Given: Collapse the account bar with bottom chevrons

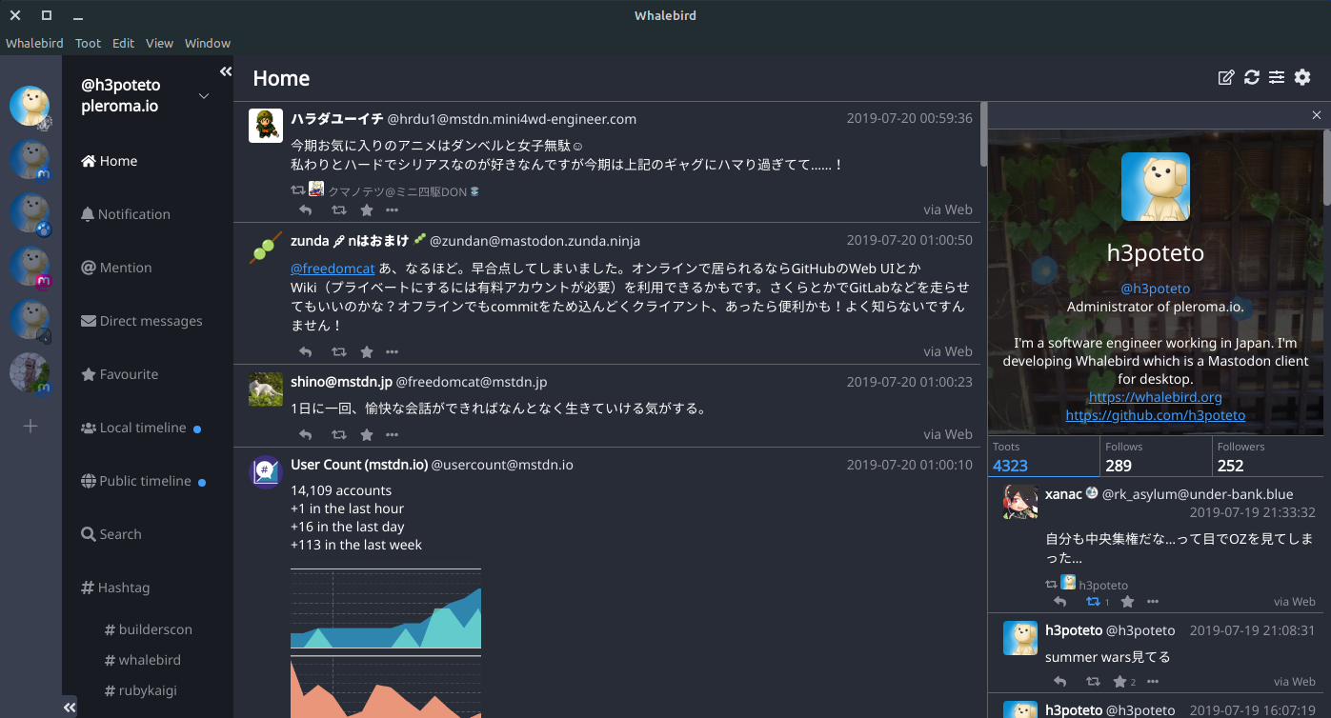Looking at the screenshot, I should 70,708.
